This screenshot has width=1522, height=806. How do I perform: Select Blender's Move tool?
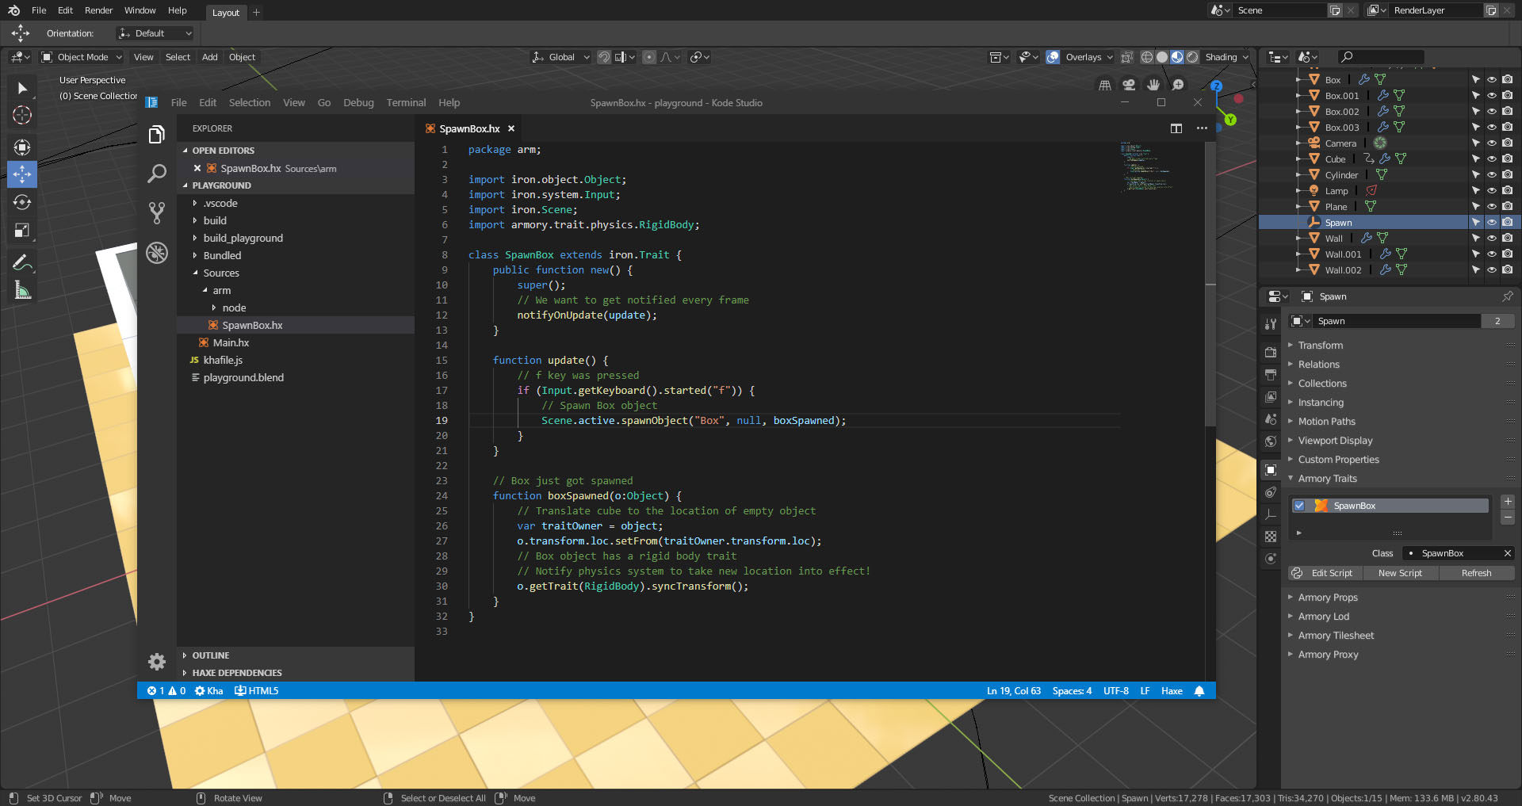[22, 174]
